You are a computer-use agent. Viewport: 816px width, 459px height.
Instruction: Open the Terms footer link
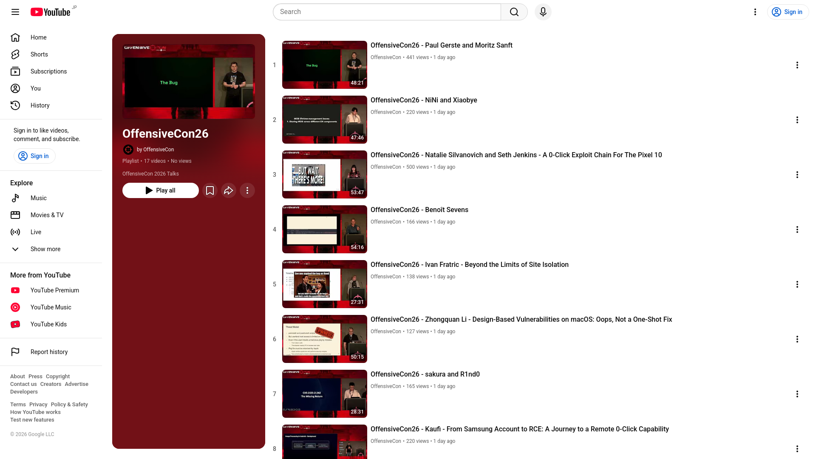click(18, 405)
